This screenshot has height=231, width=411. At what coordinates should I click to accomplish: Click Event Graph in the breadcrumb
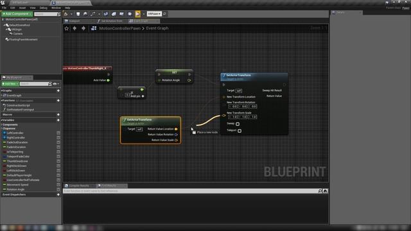tap(157, 28)
